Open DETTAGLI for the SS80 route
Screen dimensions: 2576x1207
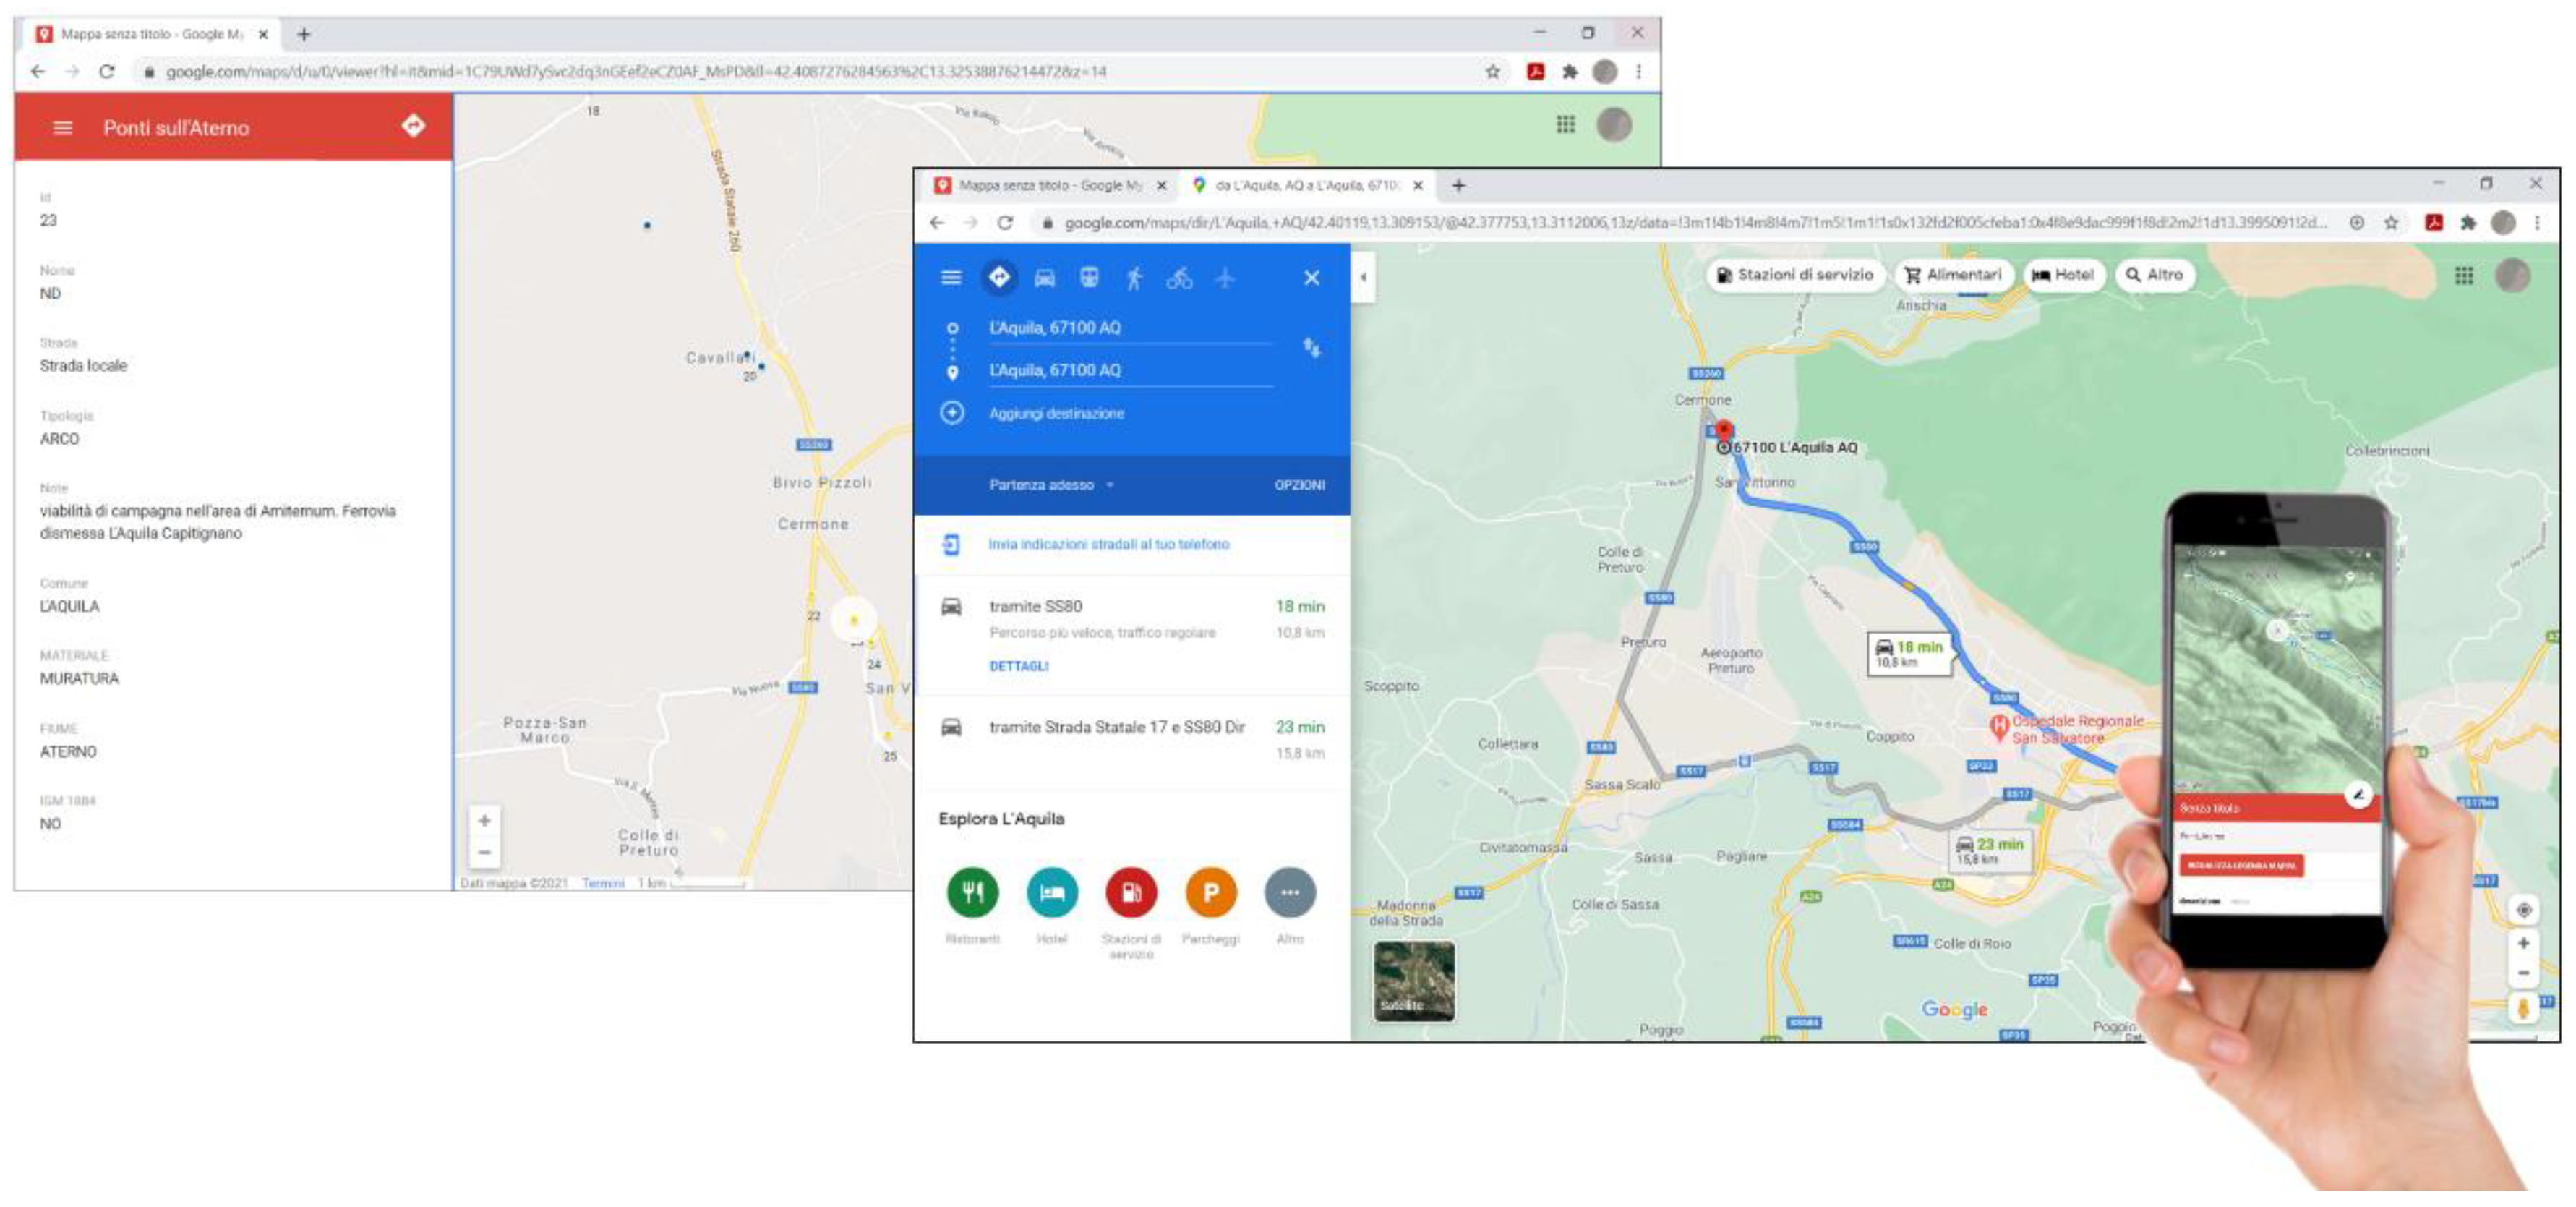1018,666
